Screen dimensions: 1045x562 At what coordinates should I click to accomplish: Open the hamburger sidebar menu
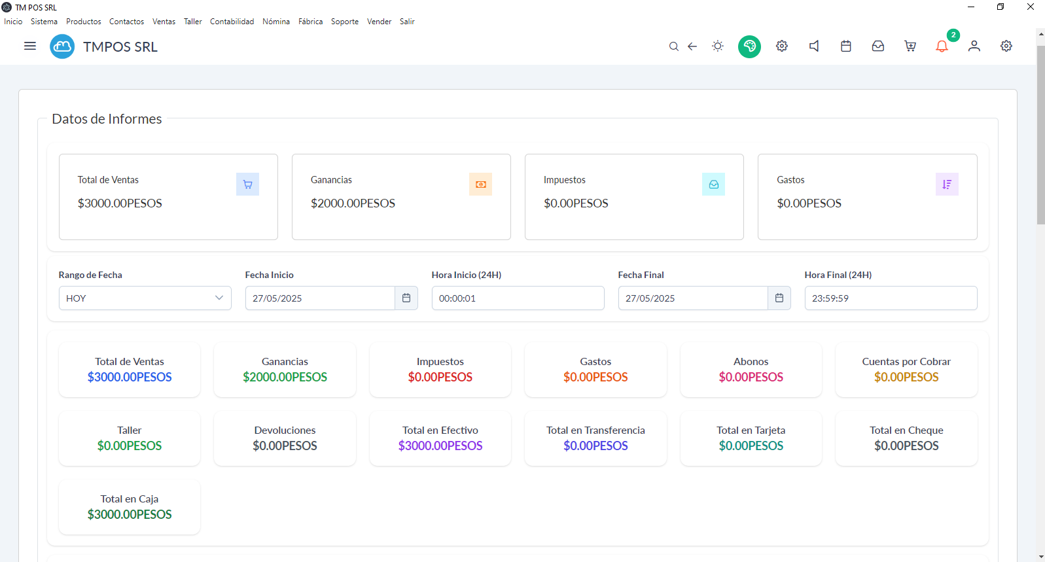(30, 46)
